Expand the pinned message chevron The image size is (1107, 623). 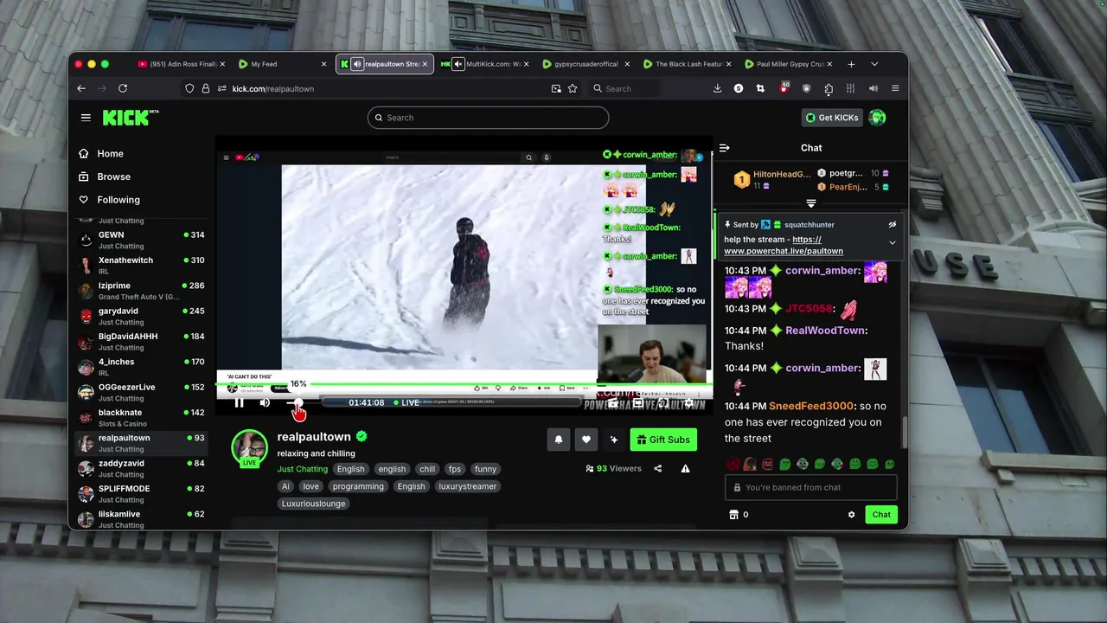[892, 243]
